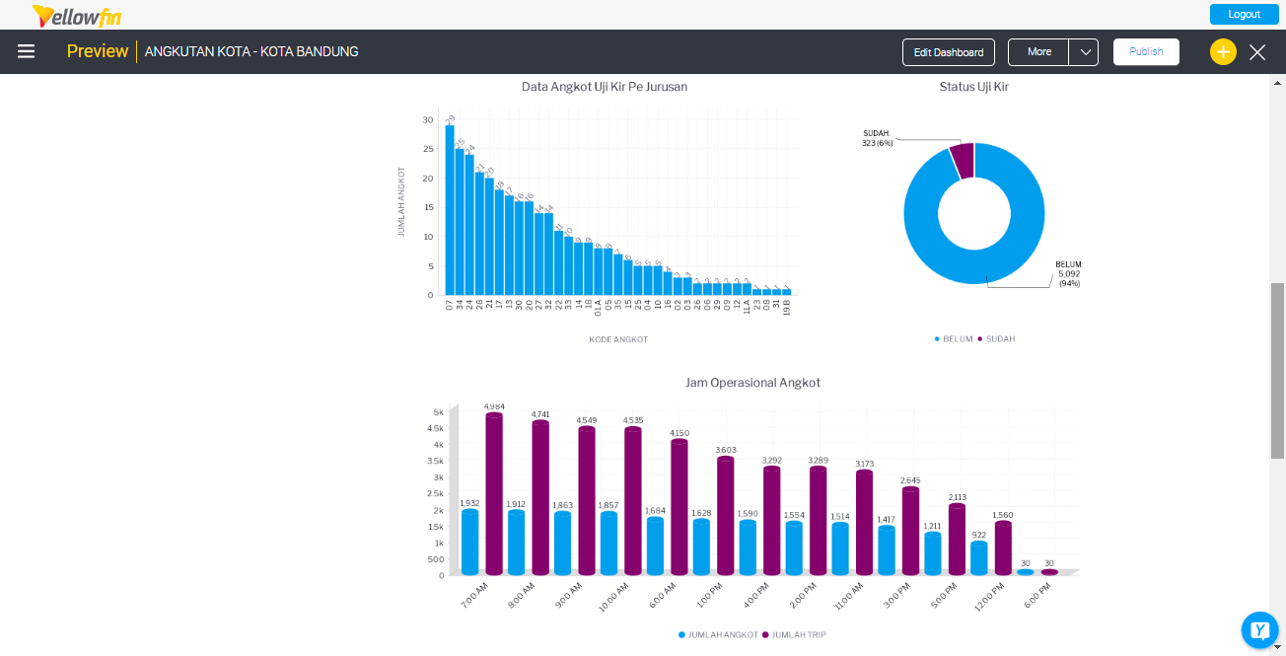Click the Preview label in header
Image resolution: width=1286 pixels, height=656 pixels.
coord(98,51)
